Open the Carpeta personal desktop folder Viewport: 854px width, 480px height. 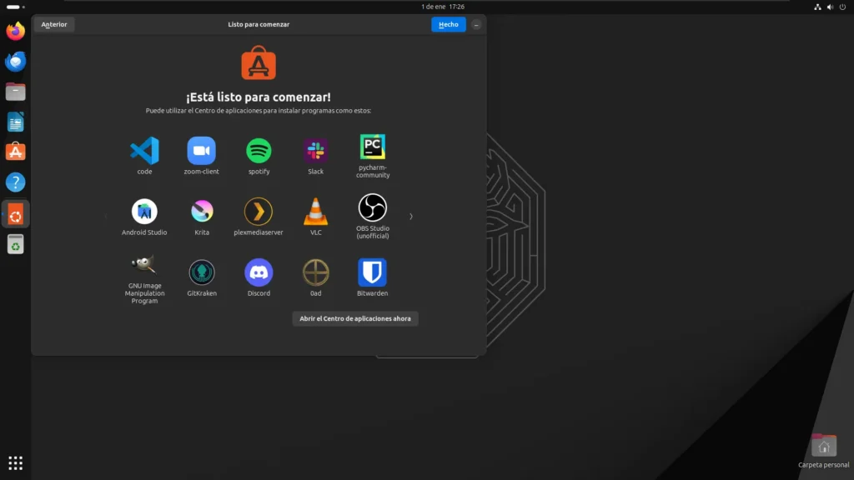(x=823, y=451)
